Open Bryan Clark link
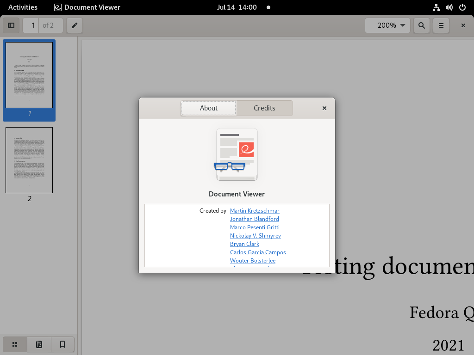 click(244, 244)
